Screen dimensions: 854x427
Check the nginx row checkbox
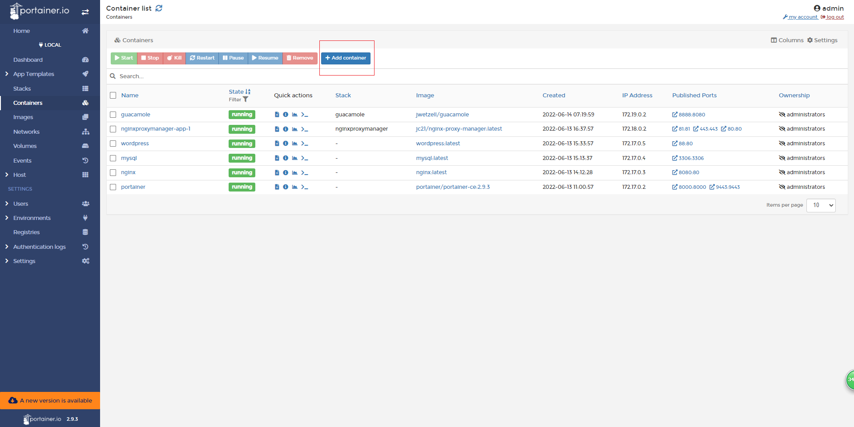113,172
